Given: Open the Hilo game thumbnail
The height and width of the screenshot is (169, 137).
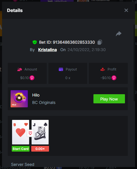Looking at the screenshot, I should click(x=19, y=99).
